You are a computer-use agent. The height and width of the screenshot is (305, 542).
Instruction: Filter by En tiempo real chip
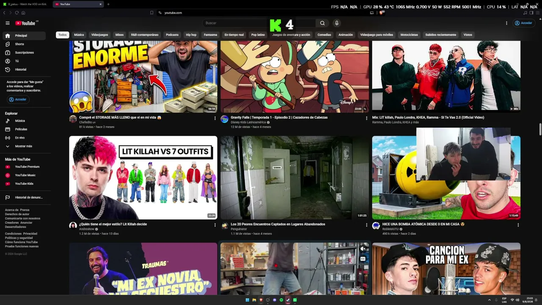pyautogui.click(x=234, y=35)
